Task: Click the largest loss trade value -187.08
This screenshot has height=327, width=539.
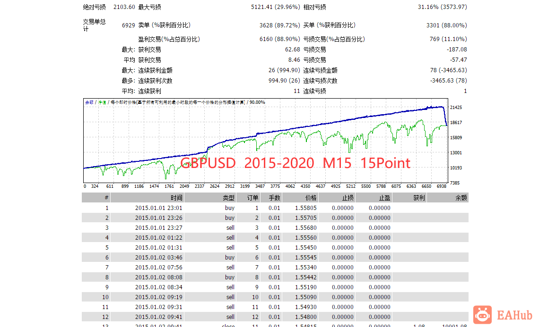Action: [x=457, y=50]
